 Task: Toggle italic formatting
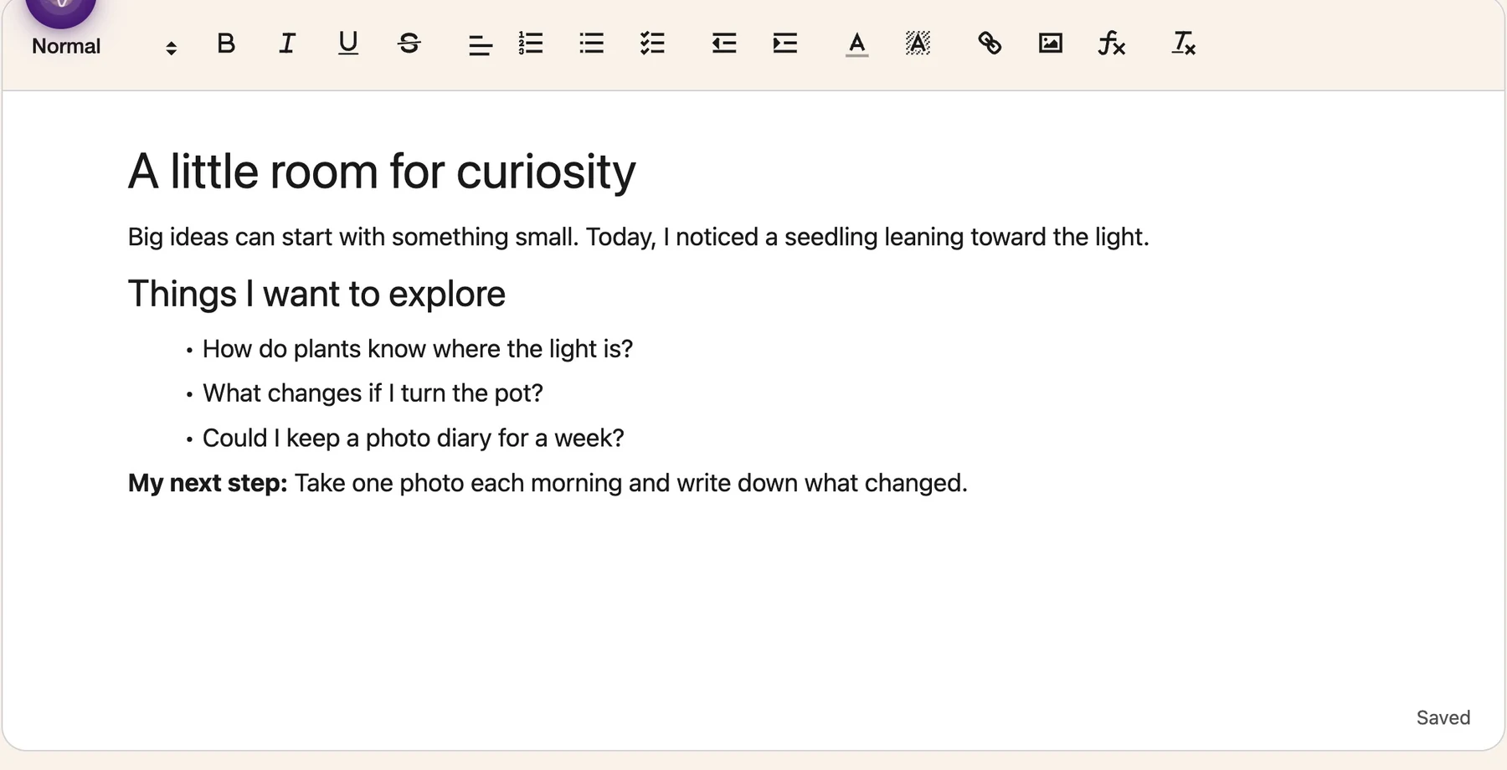[287, 44]
